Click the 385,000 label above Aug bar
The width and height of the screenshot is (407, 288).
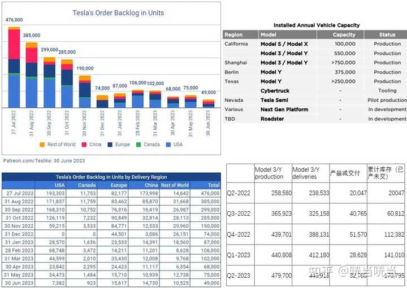32,35
